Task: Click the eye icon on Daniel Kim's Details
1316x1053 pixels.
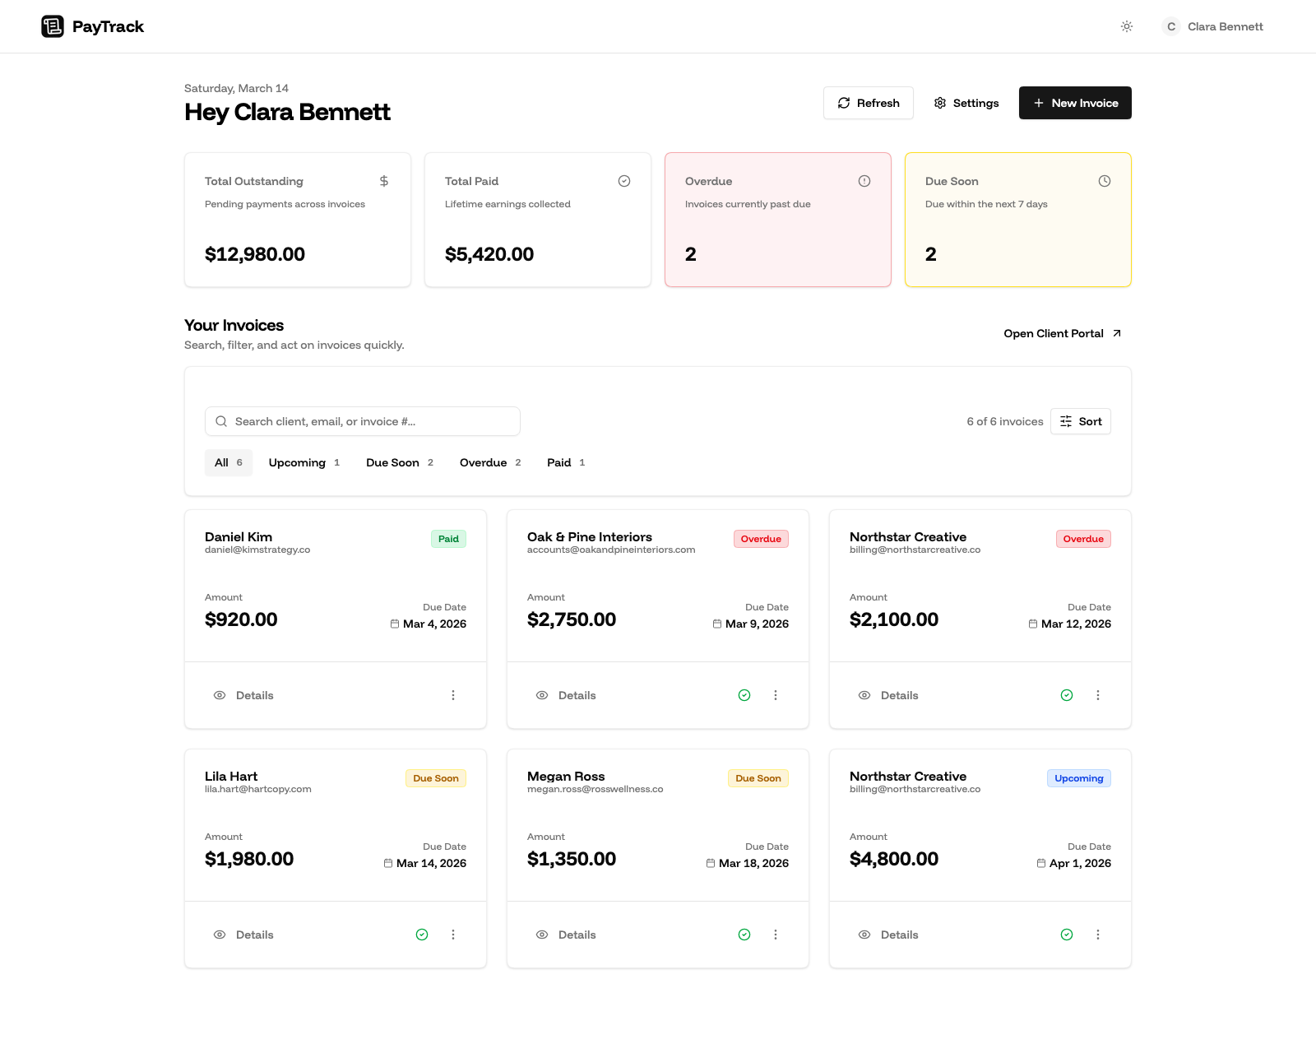Action: pos(220,695)
